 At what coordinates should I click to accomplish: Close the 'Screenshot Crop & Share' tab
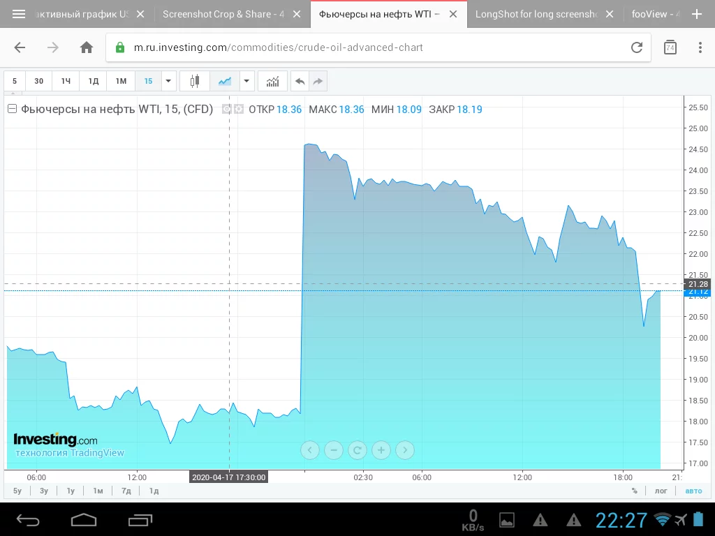coord(297,14)
